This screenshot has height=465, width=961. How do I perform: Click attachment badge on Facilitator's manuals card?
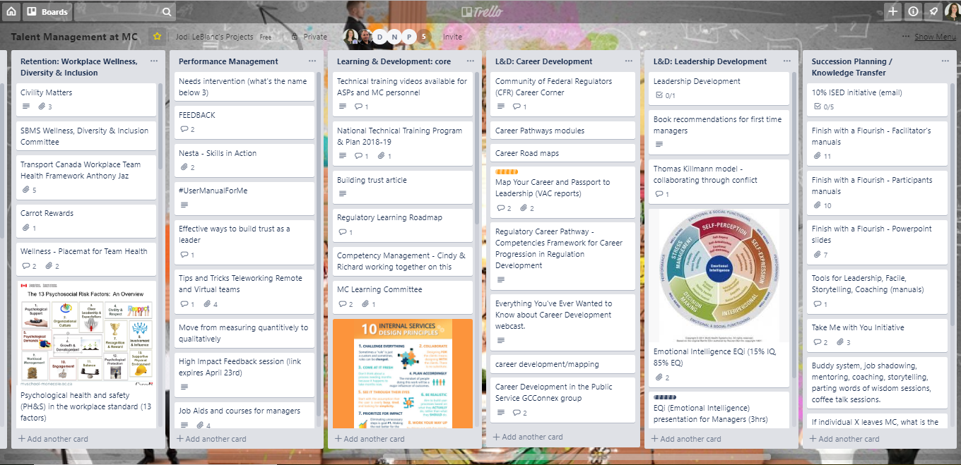pos(822,157)
